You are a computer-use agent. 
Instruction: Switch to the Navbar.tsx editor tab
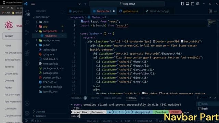tap(103, 11)
